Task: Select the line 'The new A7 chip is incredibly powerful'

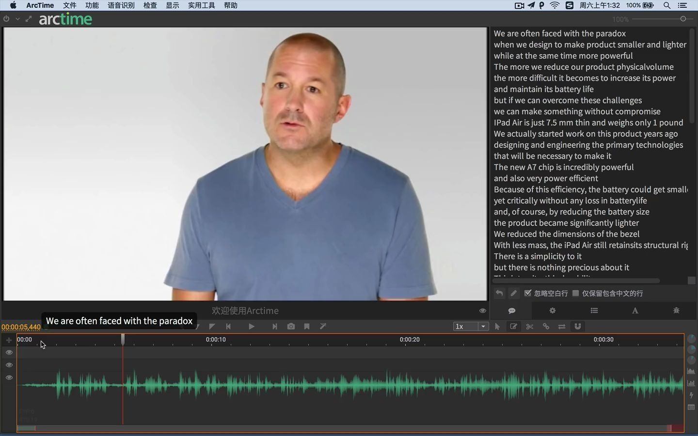Action: click(564, 167)
